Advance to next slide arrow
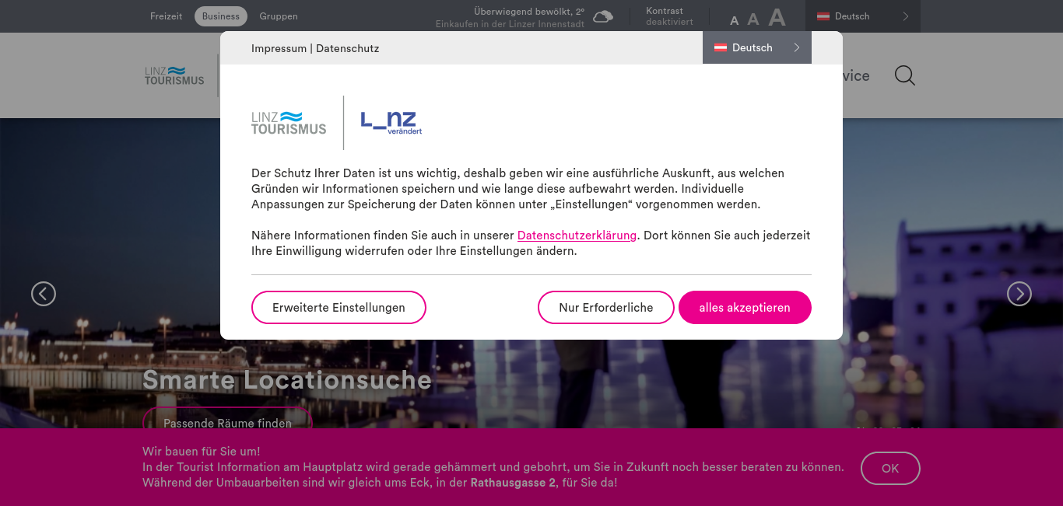 pos(1019,294)
